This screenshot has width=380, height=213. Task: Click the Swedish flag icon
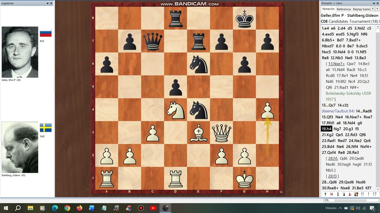pos(46,128)
